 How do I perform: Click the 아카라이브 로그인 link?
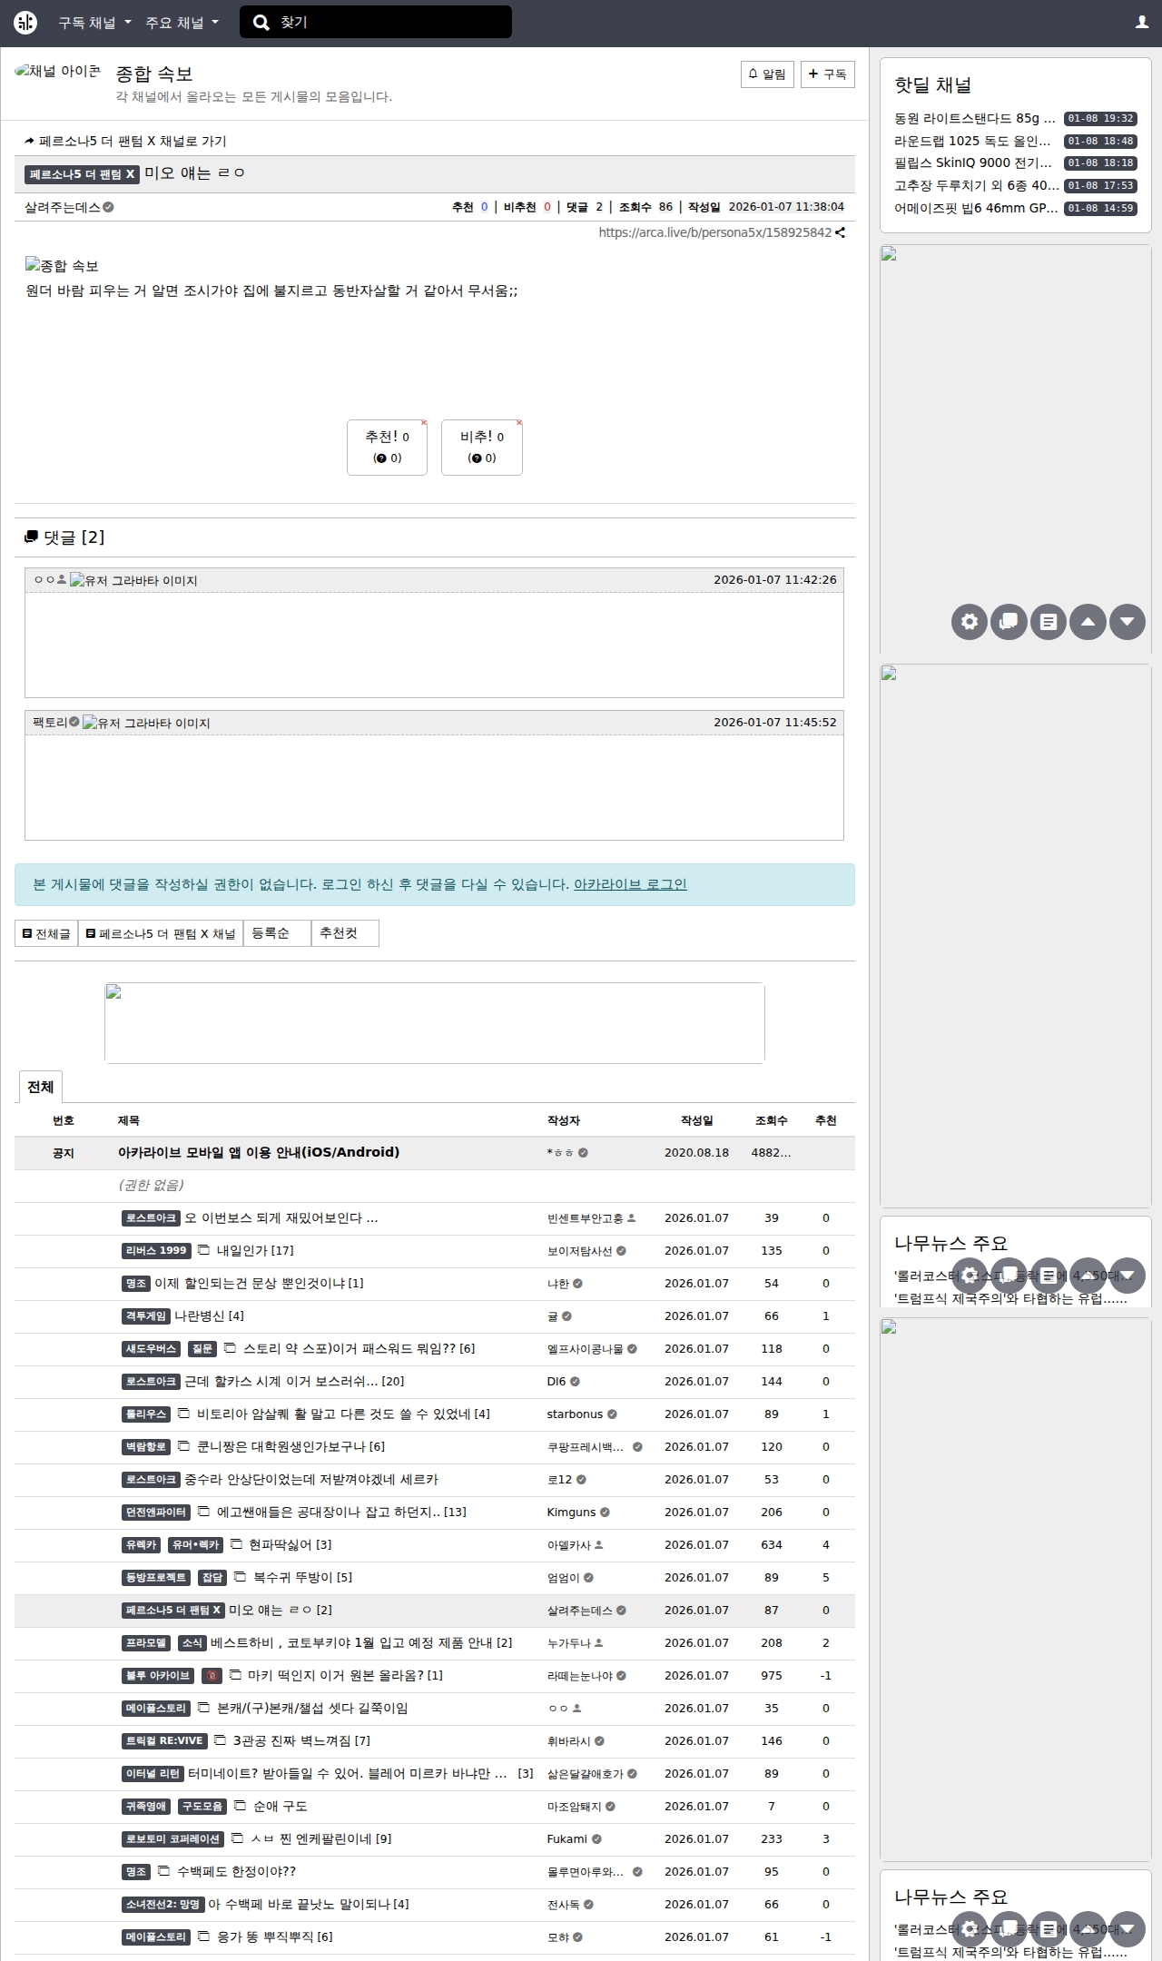[x=630, y=884]
